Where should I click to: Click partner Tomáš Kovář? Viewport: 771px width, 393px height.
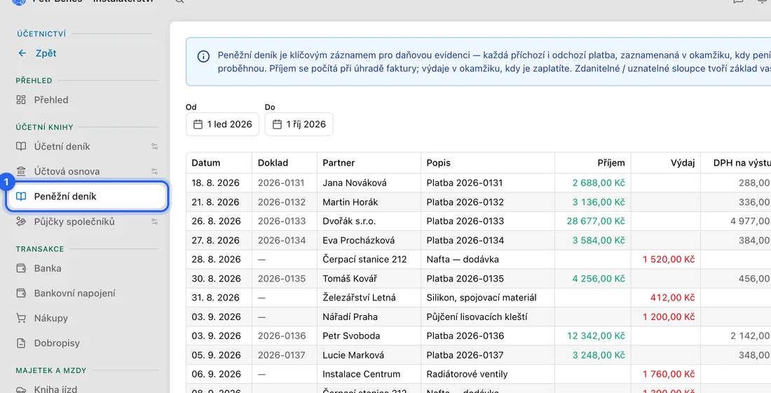350,279
